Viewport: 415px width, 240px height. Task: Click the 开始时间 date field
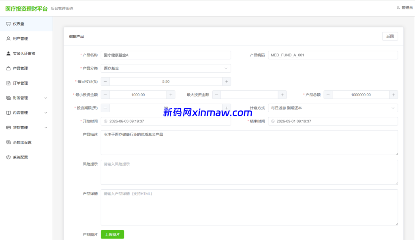point(166,121)
